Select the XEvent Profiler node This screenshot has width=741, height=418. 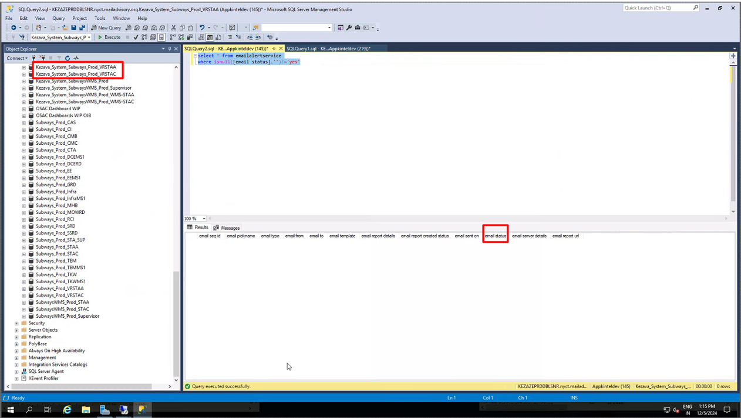[x=43, y=379]
